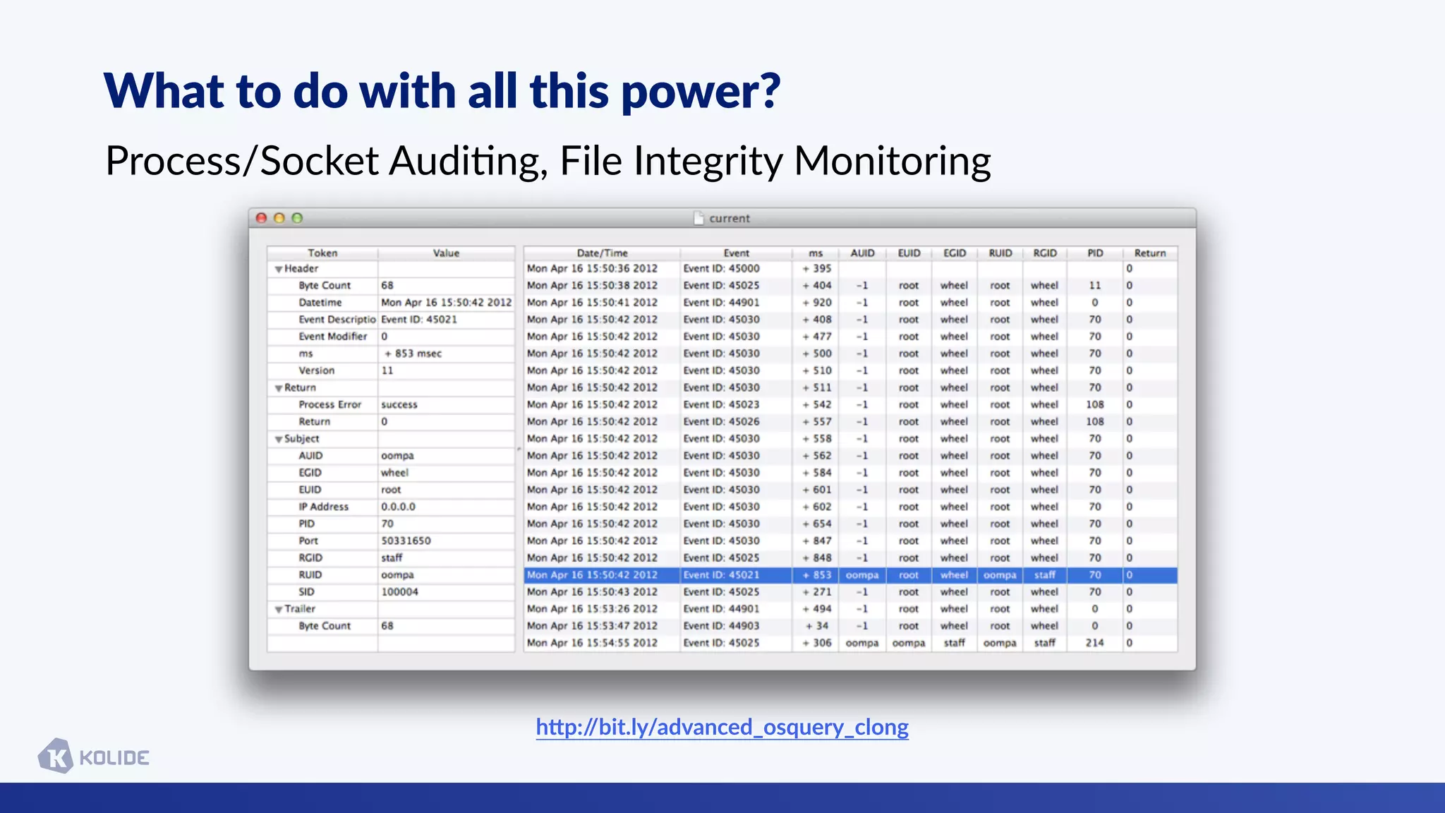This screenshot has width=1445, height=813.
Task: Select the Event Description token row
Action: click(391, 320)
